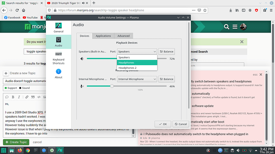The width and height of the screenshot is (275, 154).
Task: Cancel the Audio Volume Settings dialog
Action: (181, 124)
